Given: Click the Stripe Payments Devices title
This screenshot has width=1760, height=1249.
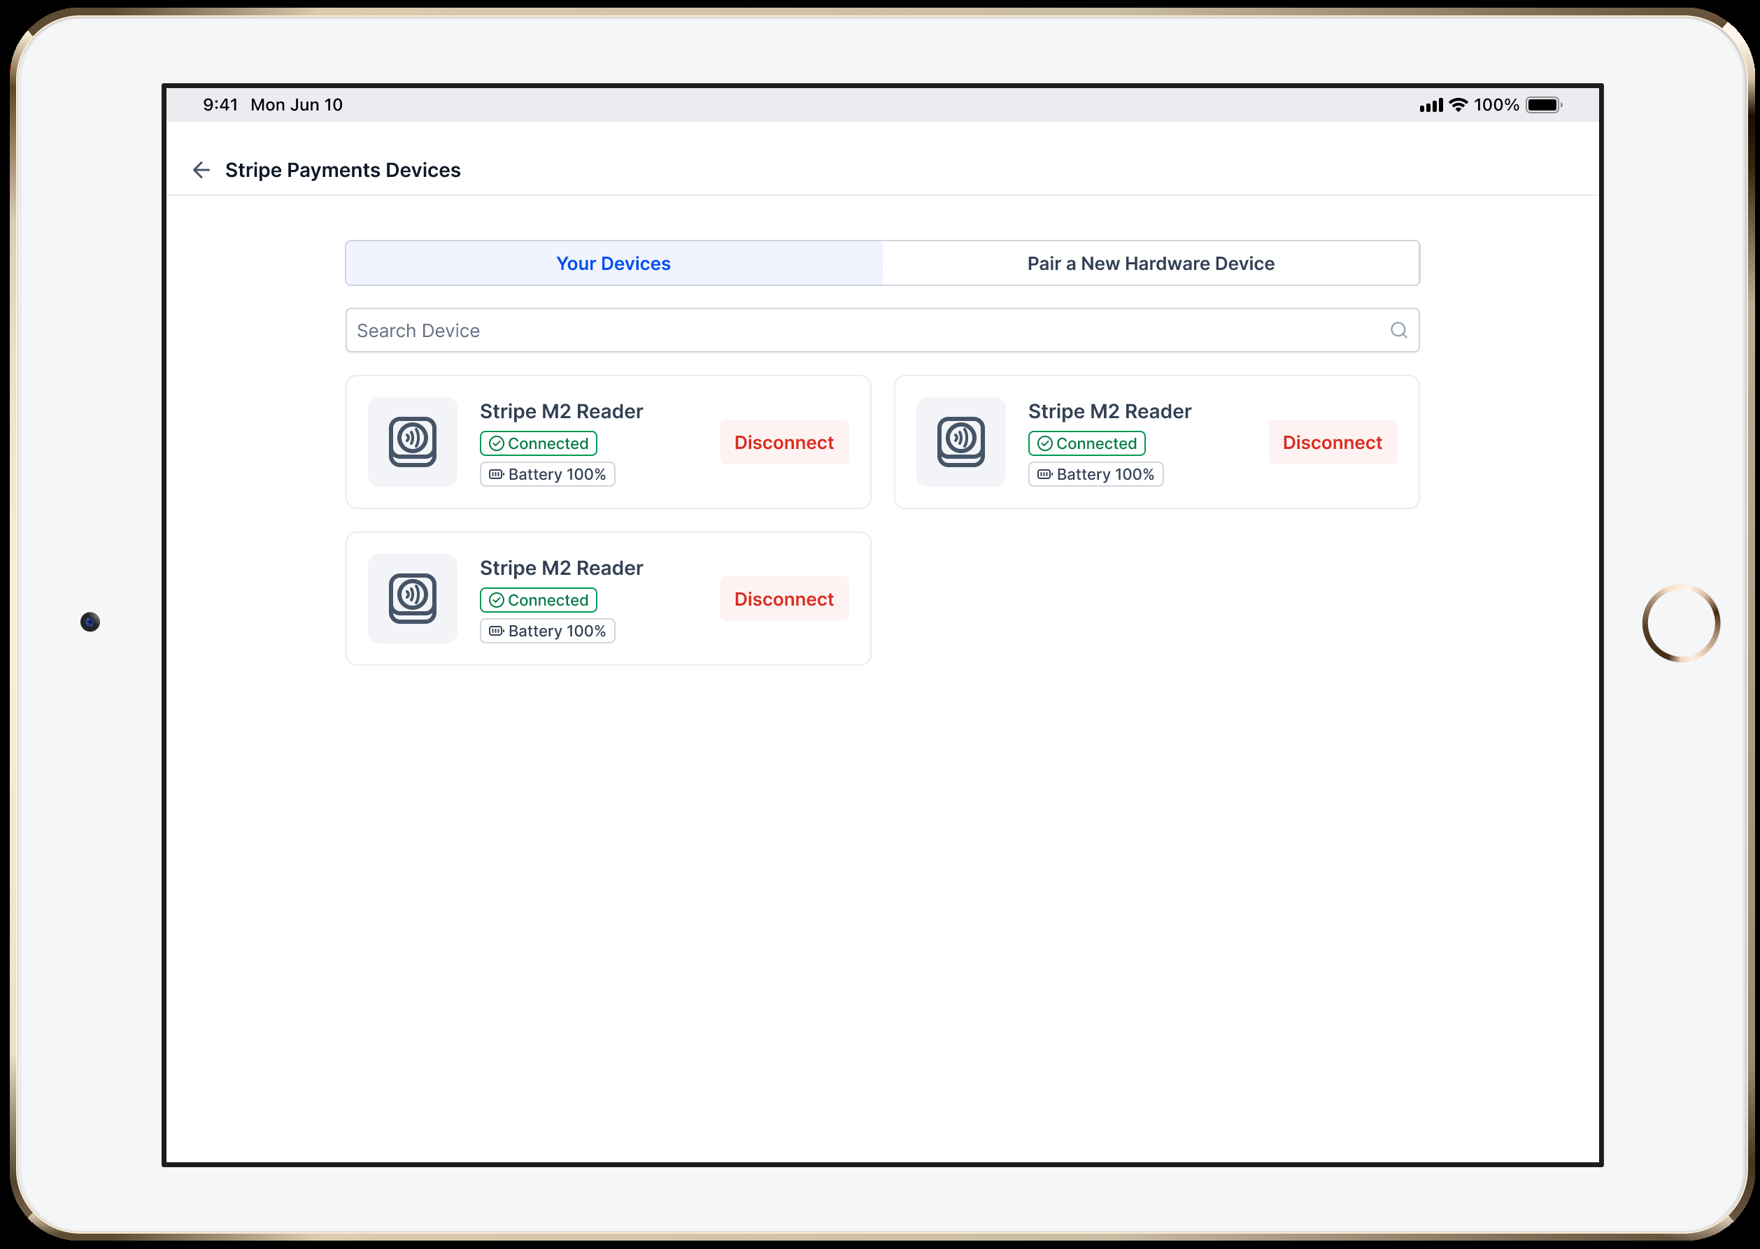Looking at the screenshot, I should click(342, 170).
